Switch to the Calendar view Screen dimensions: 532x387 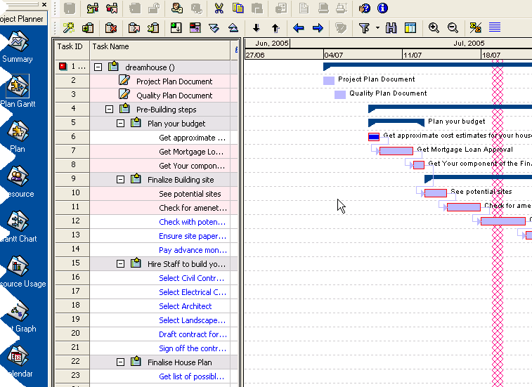click(17, 360)
